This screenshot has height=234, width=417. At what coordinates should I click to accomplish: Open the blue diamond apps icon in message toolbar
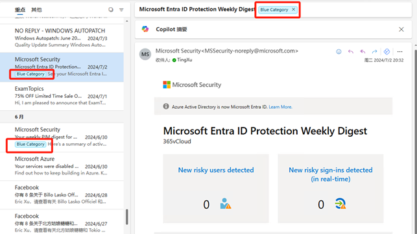(x=387, y=52)
